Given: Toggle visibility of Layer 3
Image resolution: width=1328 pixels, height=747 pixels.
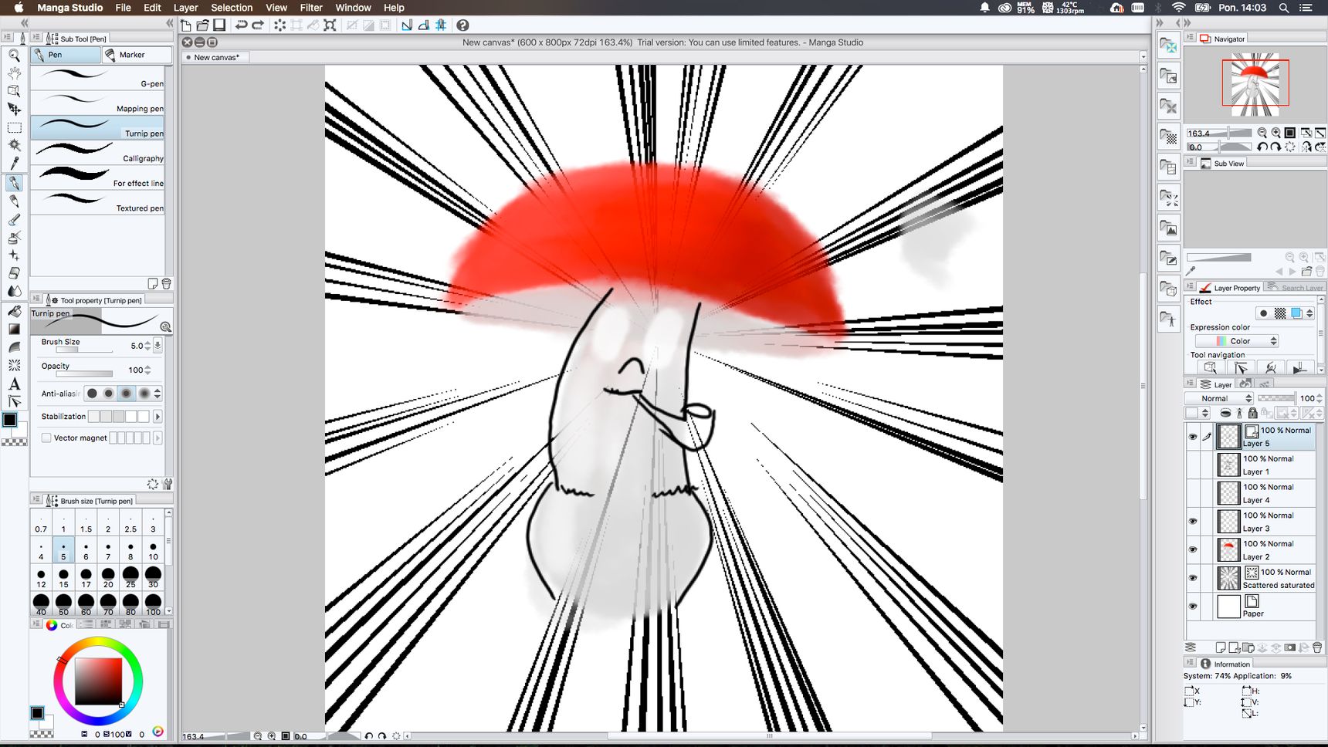Looking at the screenshot, I should coord(1192,522).
